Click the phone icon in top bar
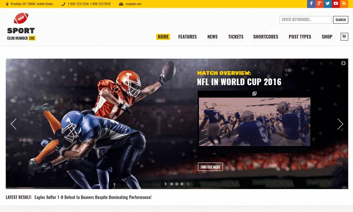This screenshot has width=353, height=212. point(63,4)
